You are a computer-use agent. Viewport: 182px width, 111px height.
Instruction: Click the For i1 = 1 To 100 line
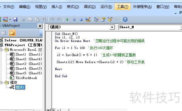tap(70, 48)
